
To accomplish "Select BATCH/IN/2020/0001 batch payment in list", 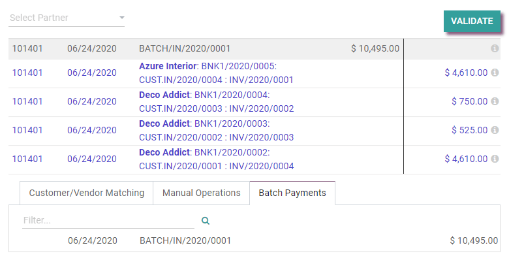I will pyautogui.click(x=185, y=240).
